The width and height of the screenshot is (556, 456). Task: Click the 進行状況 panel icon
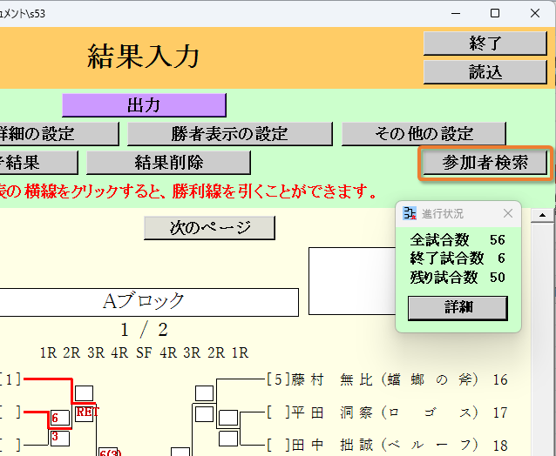click(x=410, y=213)
